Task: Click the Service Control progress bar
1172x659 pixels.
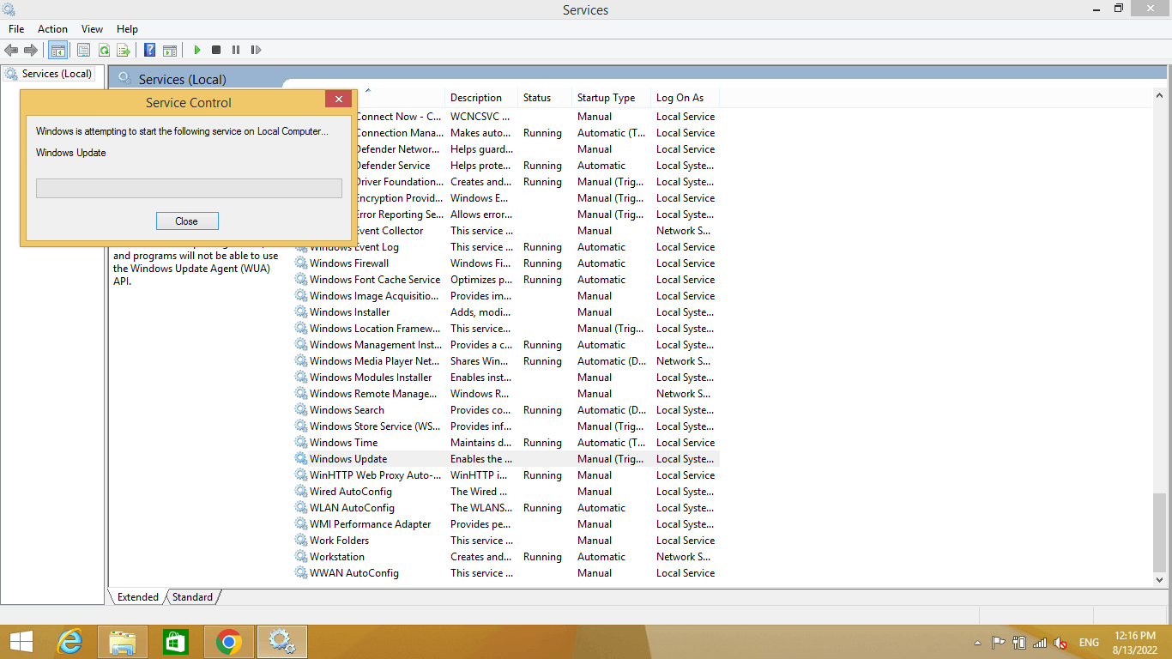Action: [x=189, y=188]
